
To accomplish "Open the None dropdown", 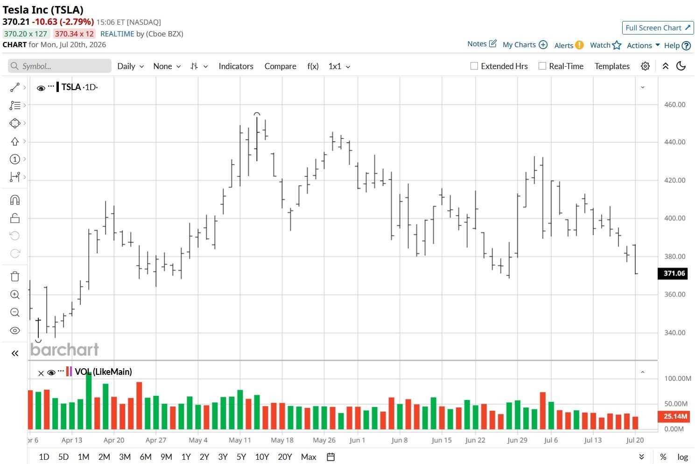I will (167, 66).
